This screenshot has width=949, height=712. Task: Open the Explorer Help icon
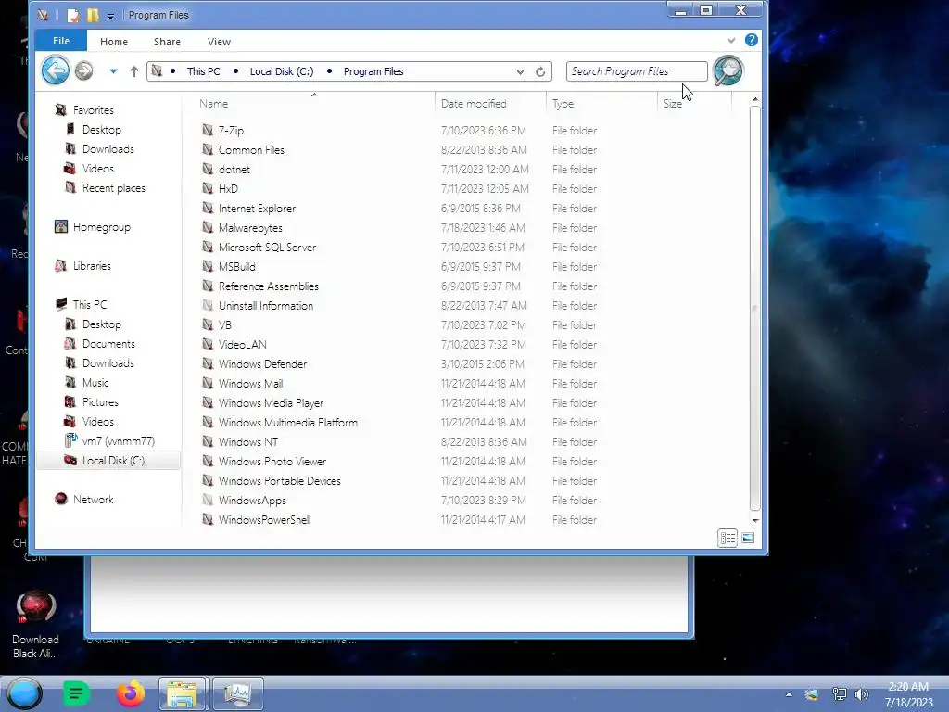pos(751,40)
